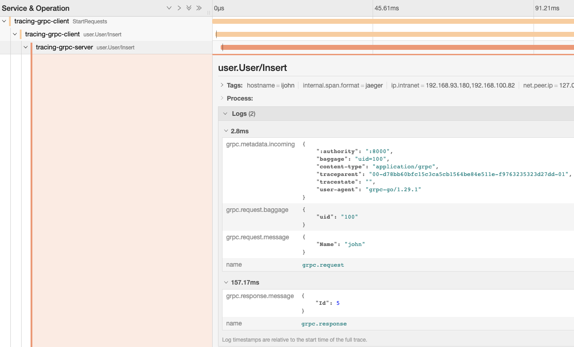Collapse the 2.8ms log entry
Screen dimensions: 574x347
point(226,131)
